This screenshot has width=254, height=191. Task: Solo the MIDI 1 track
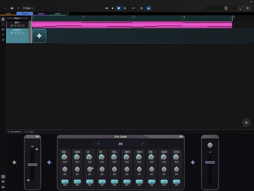16,26
